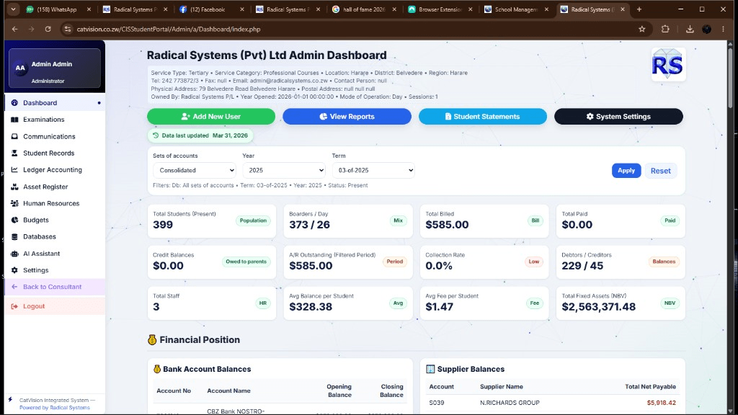Click the AI Assistant robot icon
Screen dimensions: 738x415
pyautogui.click(x=14, y=254)
